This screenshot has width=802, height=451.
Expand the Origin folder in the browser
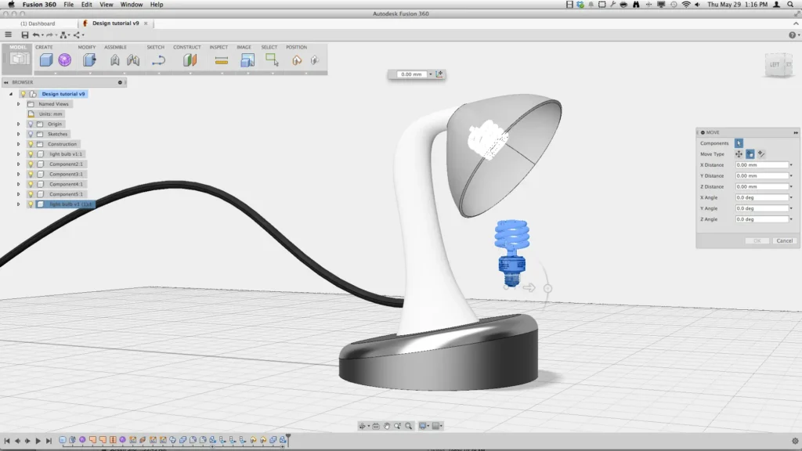coord(17,124)
